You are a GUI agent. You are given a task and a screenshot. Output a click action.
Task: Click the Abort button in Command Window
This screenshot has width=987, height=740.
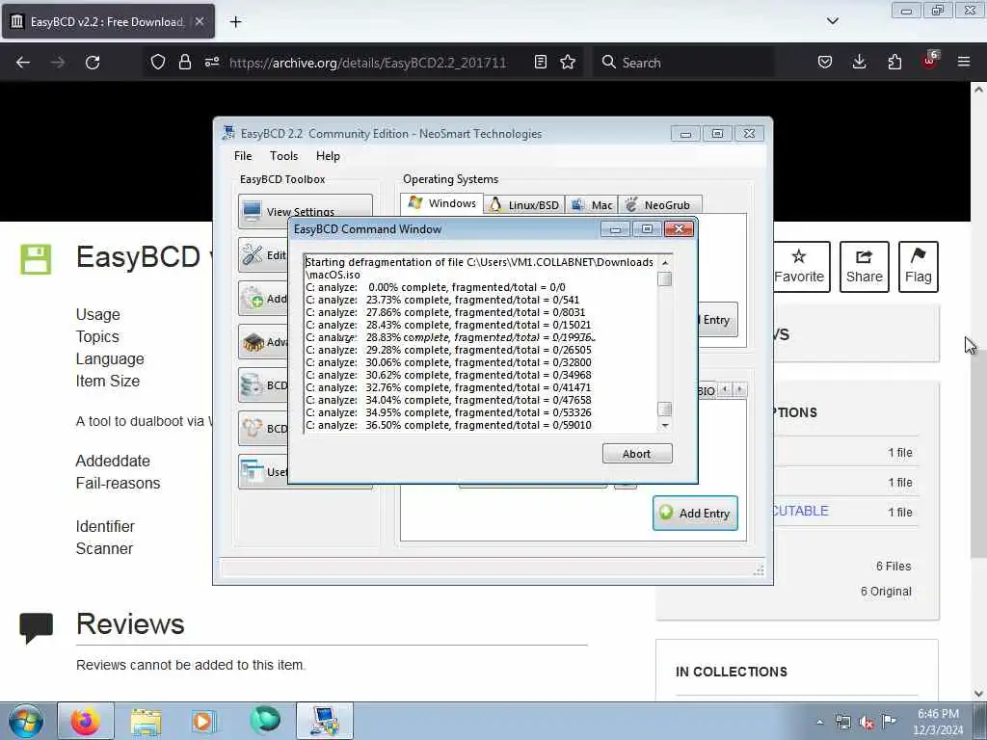pyautogui.click(x=637, y=454)
